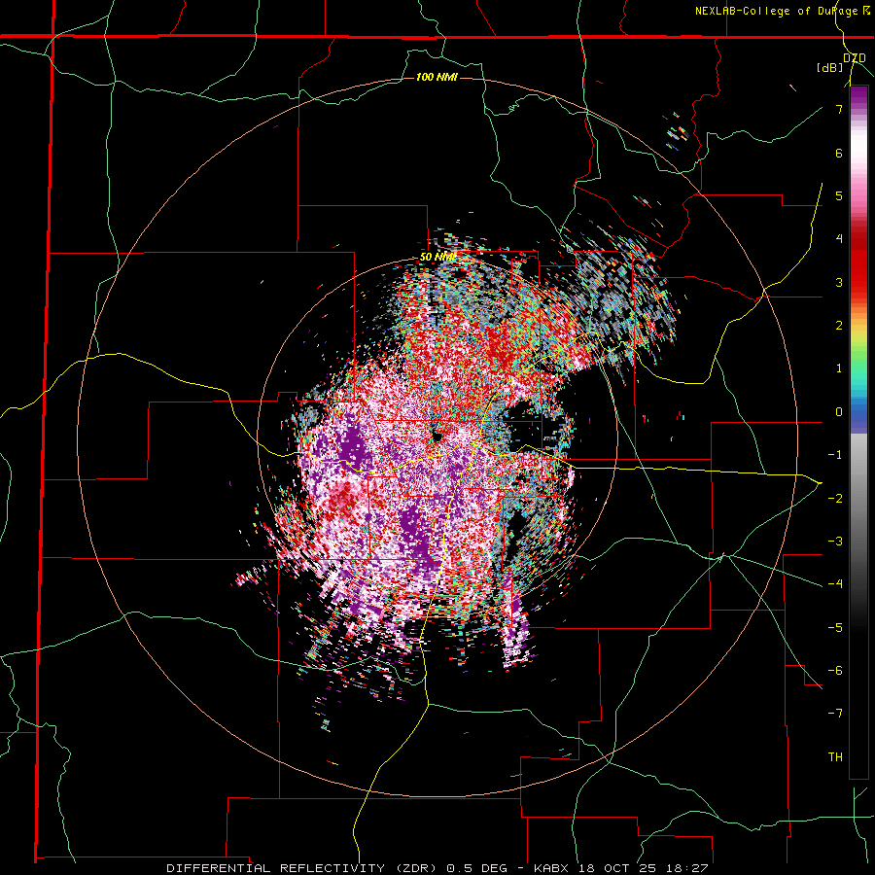875x875 pixels.
Task: Click the 100 NMI range ring label
Action: pyautogui.click(x=437, y=77)
